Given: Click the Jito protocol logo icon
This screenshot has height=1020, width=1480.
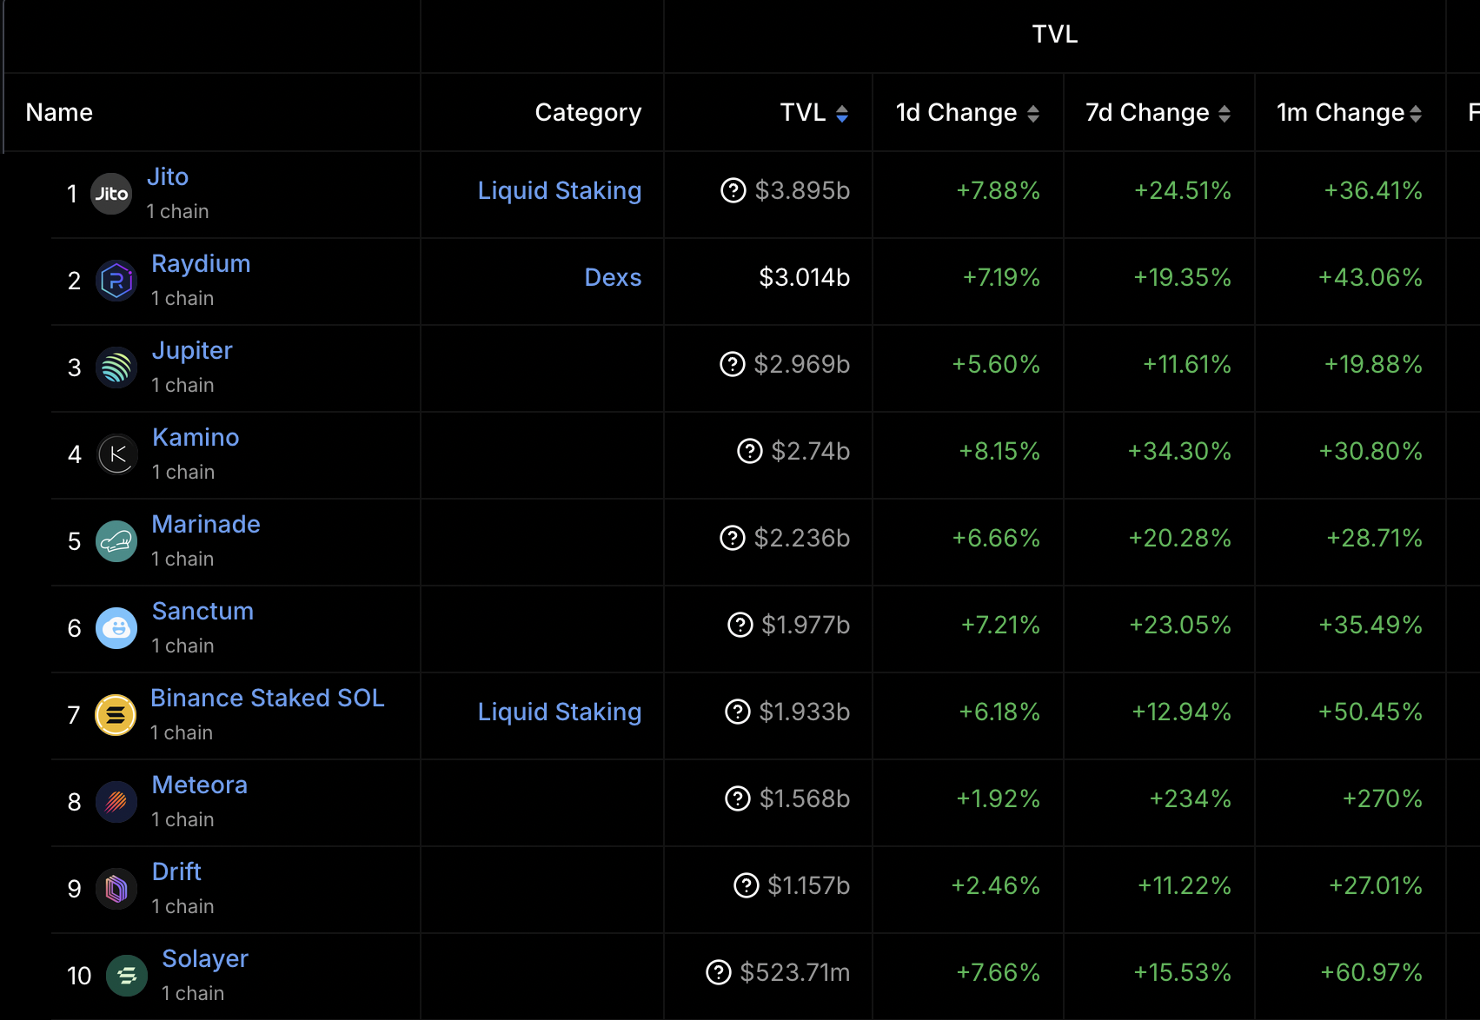Looking at the screenshot, I should (111, 194).
